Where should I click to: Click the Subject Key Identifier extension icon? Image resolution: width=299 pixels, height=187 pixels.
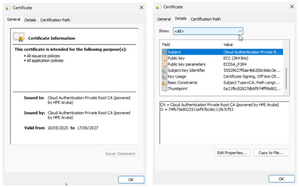click(x=164, y=70)
